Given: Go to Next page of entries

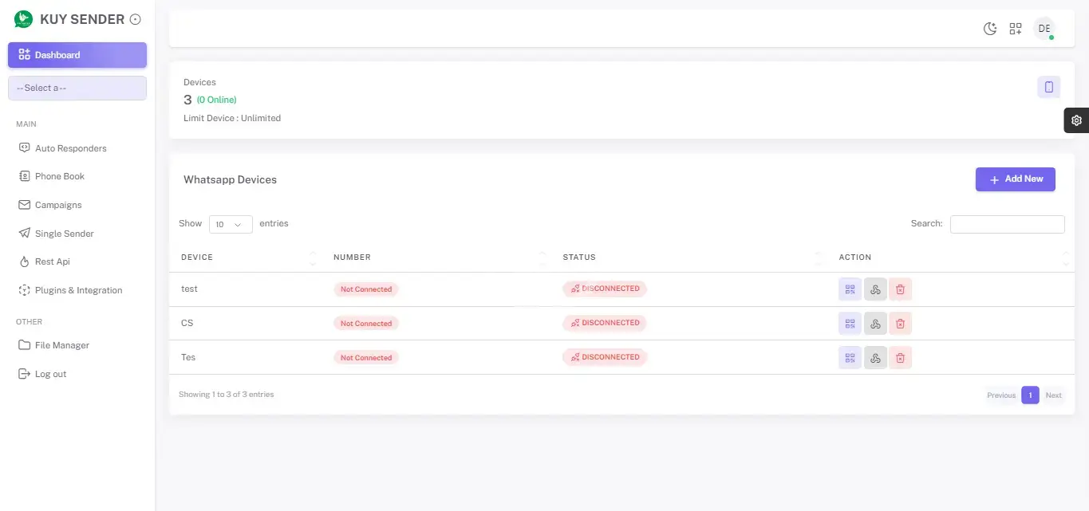Looking at the screenshot, I should 1053,395.
